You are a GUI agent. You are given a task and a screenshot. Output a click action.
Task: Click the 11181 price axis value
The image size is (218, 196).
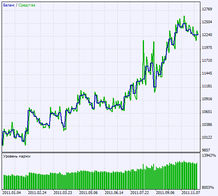207,86
